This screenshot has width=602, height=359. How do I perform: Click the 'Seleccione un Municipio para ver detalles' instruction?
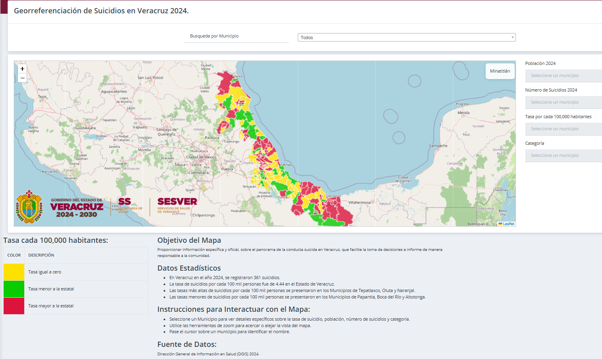[290, 319]
